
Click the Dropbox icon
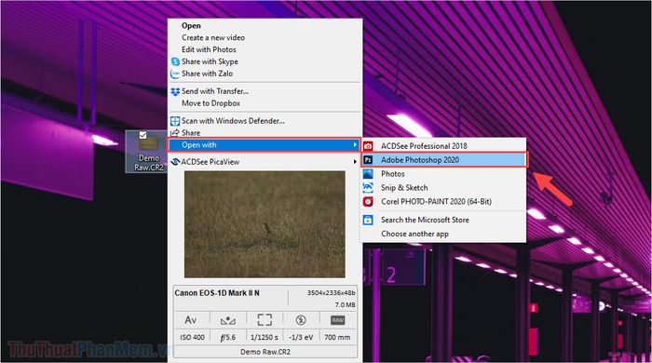click(175, 91)
